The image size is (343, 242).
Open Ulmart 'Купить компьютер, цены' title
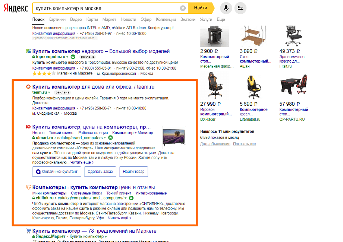pos(91,127)
